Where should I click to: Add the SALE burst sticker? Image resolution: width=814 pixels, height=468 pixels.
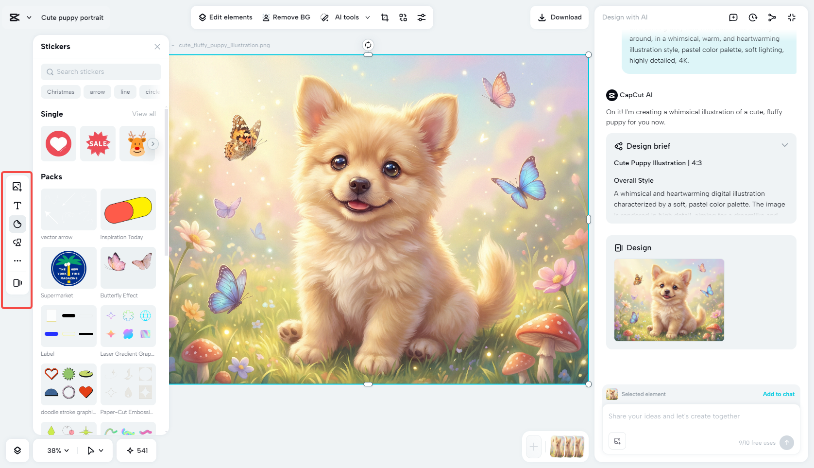coord(98,144)
